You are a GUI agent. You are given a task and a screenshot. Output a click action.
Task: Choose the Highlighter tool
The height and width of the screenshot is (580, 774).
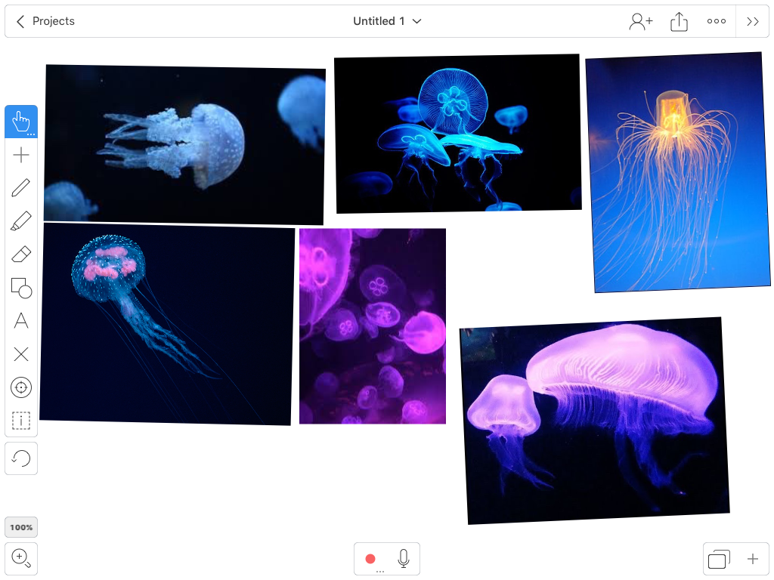pos(21,221)
